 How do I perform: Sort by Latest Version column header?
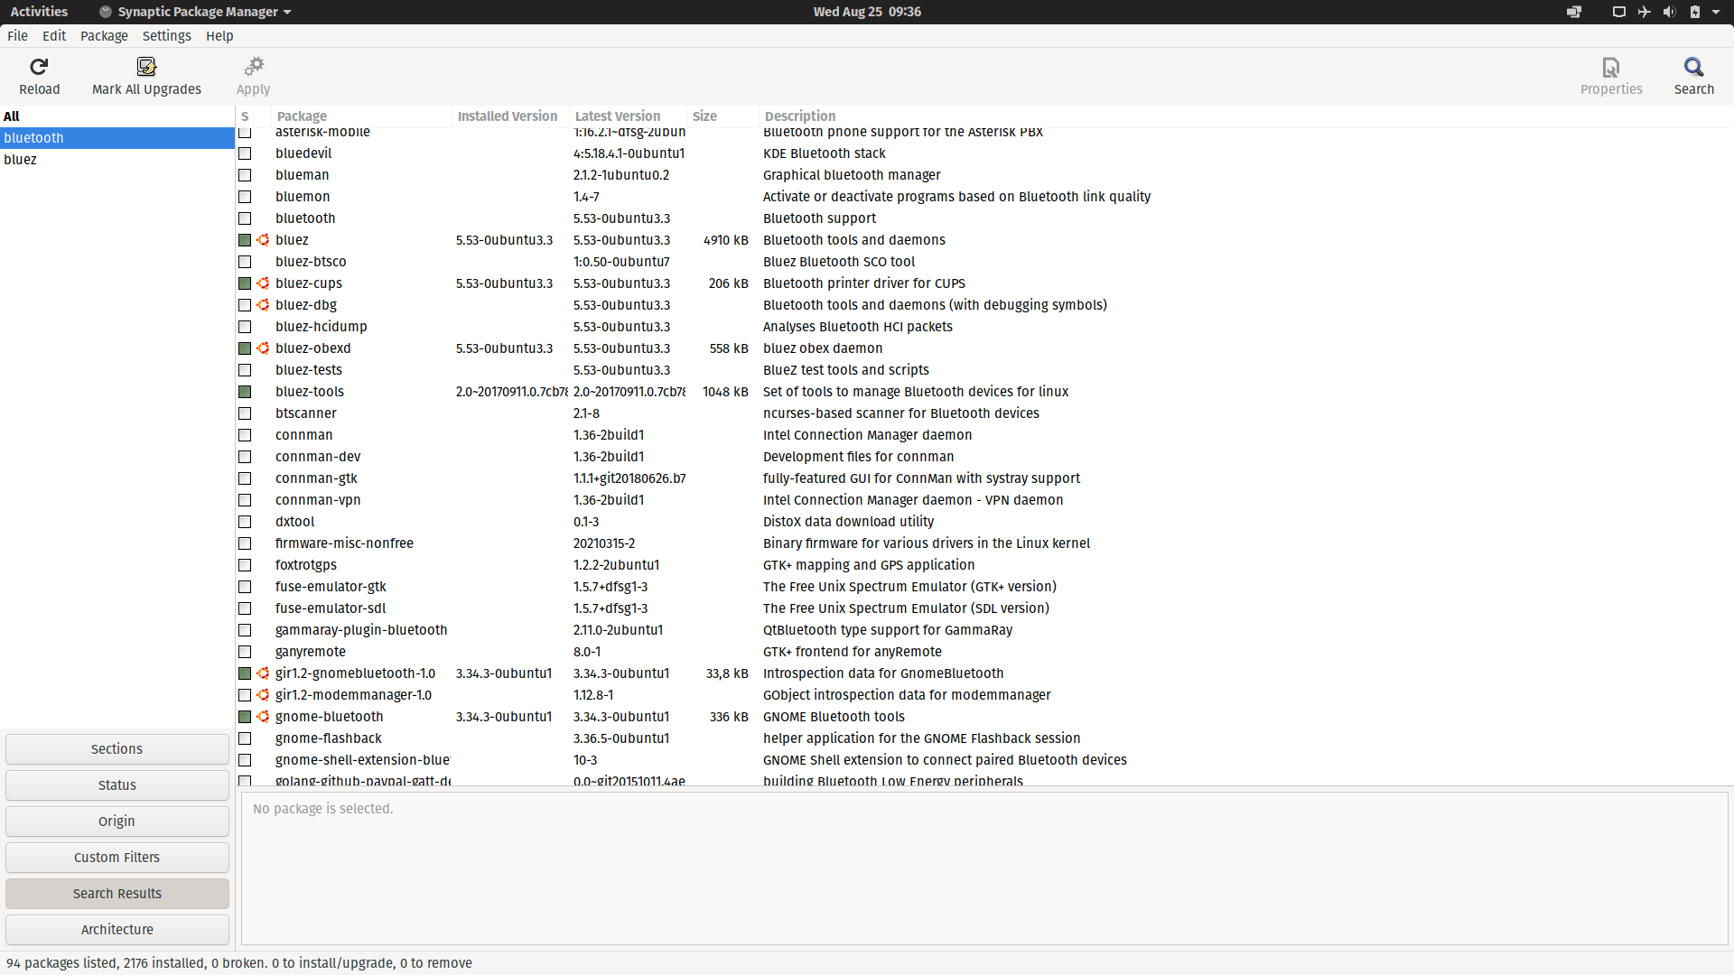point(628,116)
